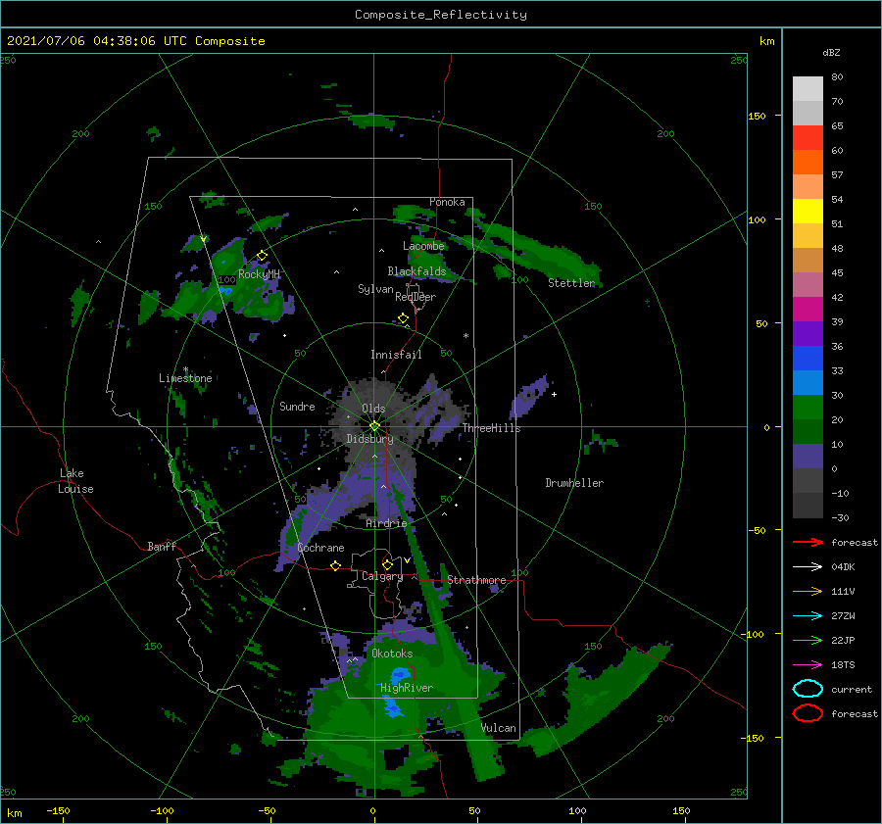Click the Sundre city label
Image resolution: width=882 pixels, height=824 pixels.
coord(297,406)
